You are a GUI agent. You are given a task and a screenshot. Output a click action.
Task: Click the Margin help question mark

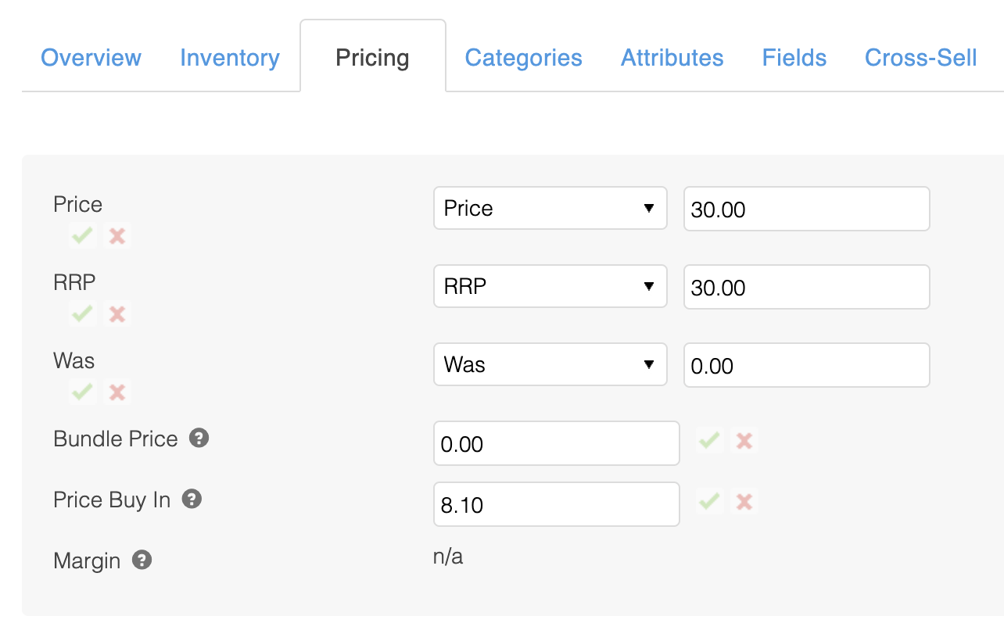[x=142, y=560]
